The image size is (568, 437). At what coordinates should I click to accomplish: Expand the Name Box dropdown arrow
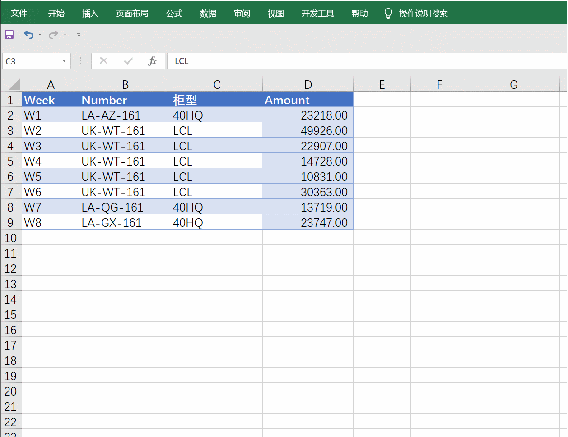point(64,61)
